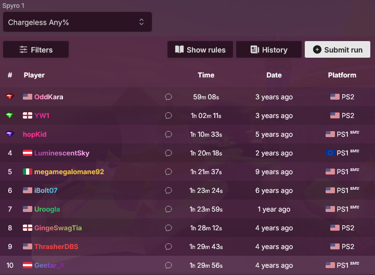Open Uroogla's player profile link
This screenshot has width=375, height=275.
tap(47, 209)
